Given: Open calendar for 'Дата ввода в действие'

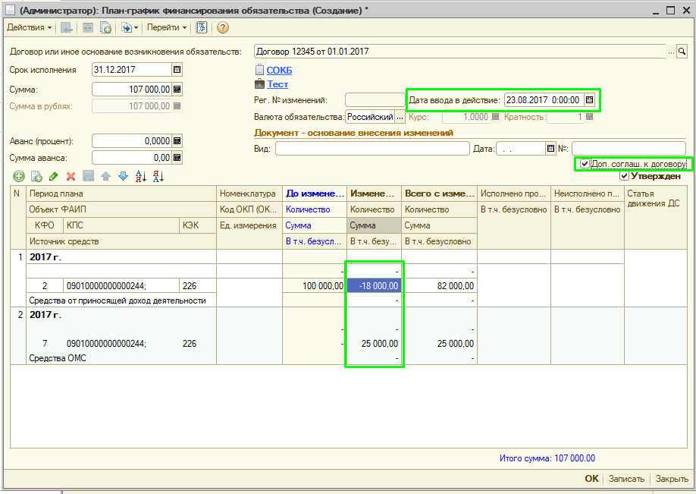Looking at the screenshot, I should tap(589, 99).
